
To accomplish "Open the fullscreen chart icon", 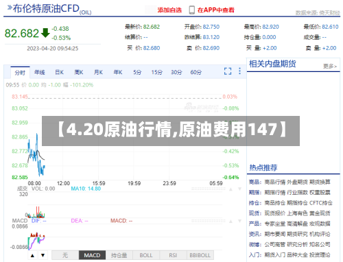I will pyautogui.click(x=228, y=71).
